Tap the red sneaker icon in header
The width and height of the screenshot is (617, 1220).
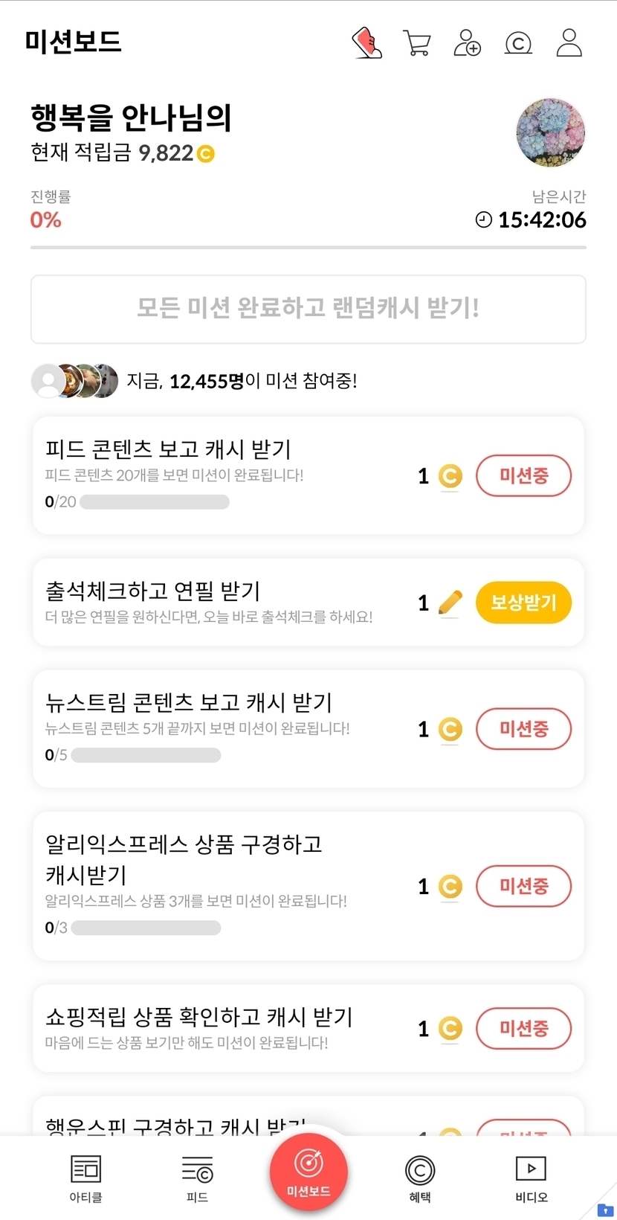click(x=366, y=43)
